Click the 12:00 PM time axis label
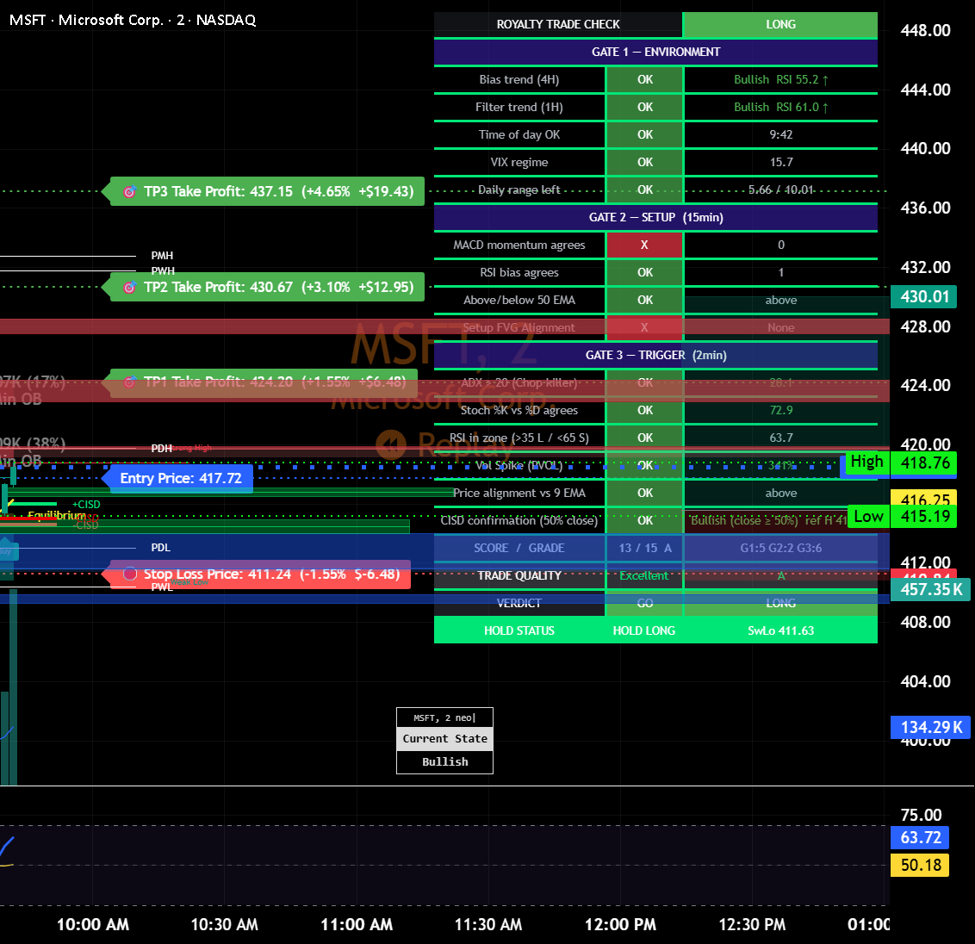Image resolution: width=975 pixels, height=944 pixels. [620, 925]
